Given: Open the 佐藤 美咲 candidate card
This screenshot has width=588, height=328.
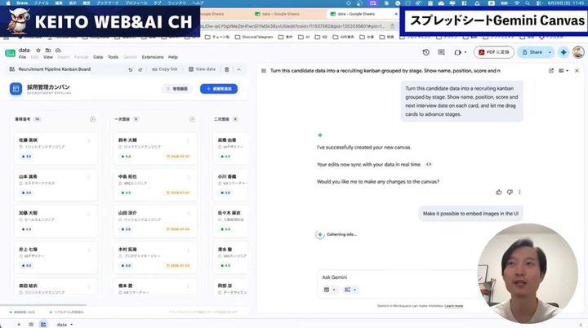Looking at the screenshot, I should coord(56,148).
